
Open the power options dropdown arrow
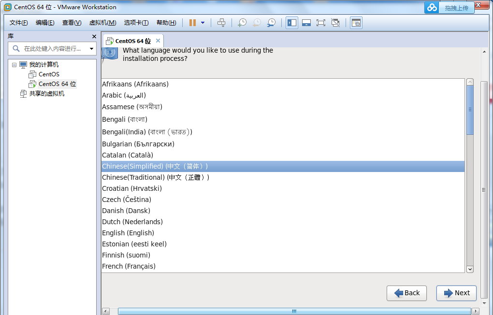(203, 23)
